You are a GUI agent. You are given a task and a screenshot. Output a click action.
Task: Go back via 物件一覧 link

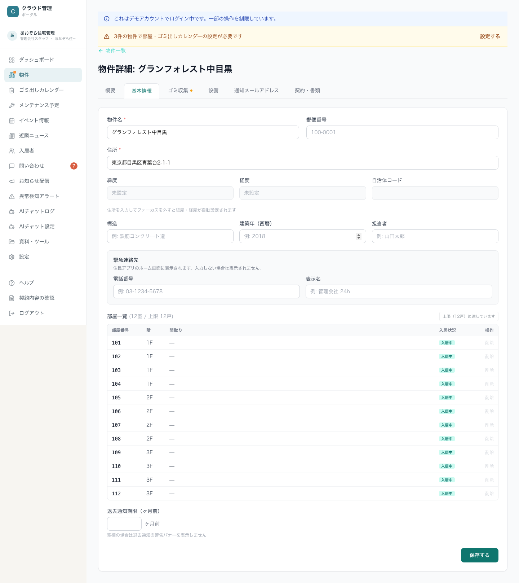pos(112,51)
